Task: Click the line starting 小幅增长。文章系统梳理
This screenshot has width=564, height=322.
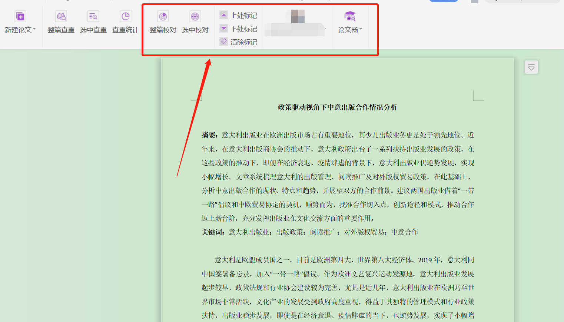Action: coord(336,177)
